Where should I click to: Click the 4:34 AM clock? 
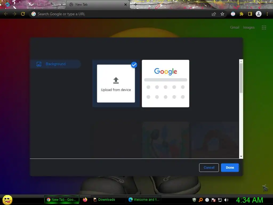[x=250, y=200]
